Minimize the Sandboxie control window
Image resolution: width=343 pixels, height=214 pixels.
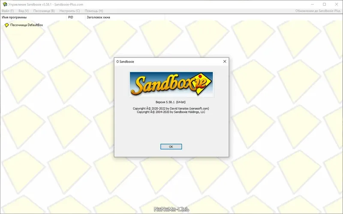(x=313, y=4)
